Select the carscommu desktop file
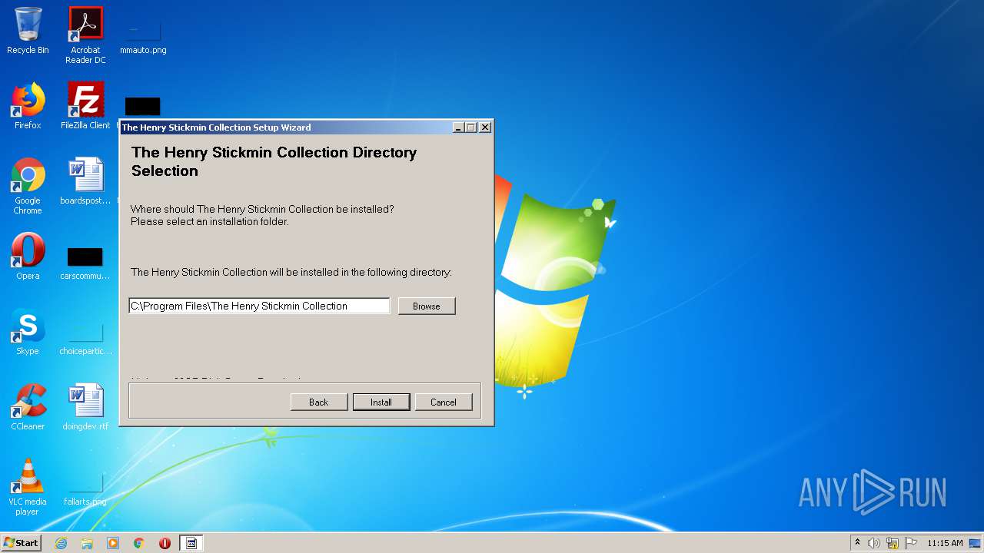 85,262
